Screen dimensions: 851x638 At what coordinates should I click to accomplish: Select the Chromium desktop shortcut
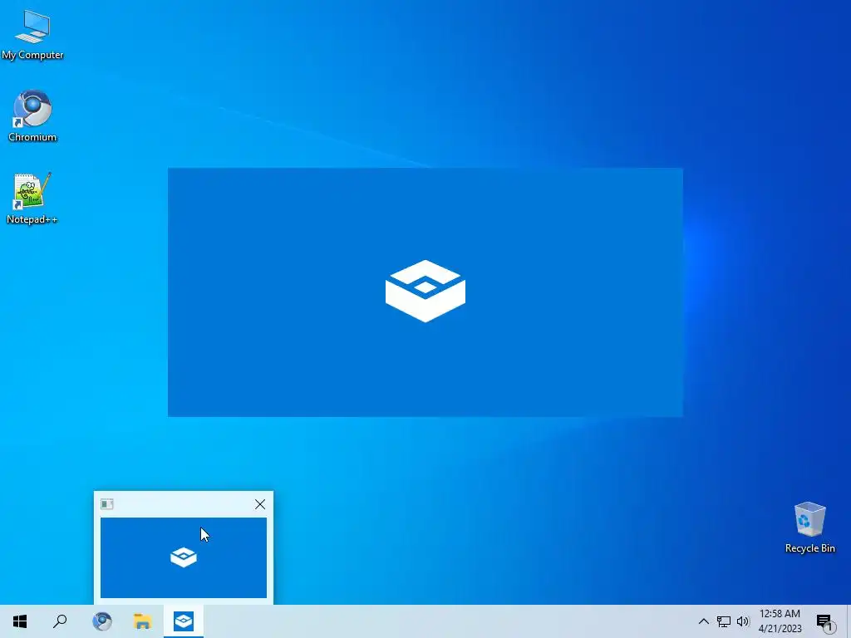click(x=32, y=115)
